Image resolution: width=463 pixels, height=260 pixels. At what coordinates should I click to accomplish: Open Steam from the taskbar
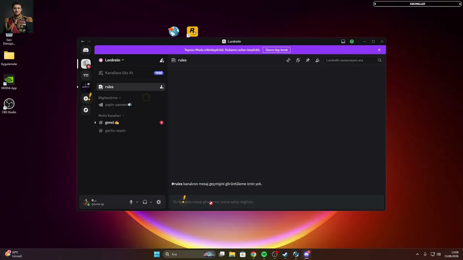click(x=285, y=254)
